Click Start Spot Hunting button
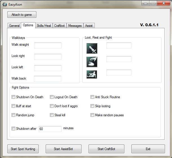 pos(23,149)
